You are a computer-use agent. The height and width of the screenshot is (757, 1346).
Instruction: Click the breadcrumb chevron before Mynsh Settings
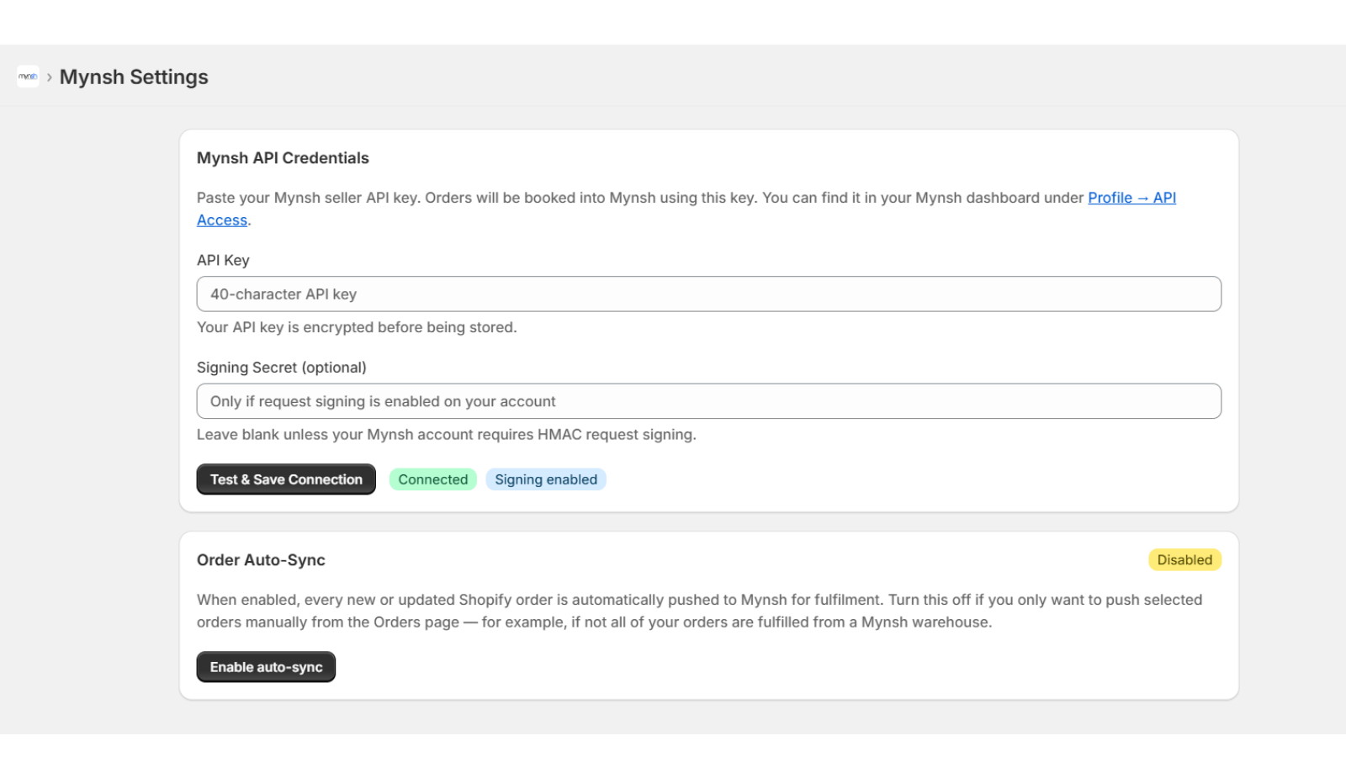pos(50,77)
